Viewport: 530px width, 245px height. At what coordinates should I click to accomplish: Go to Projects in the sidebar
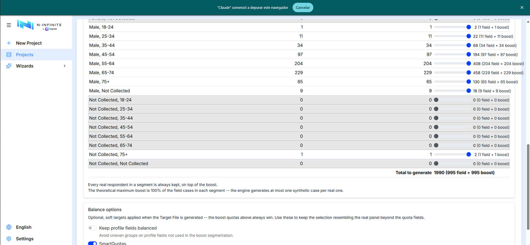click(x=36, y=55)
